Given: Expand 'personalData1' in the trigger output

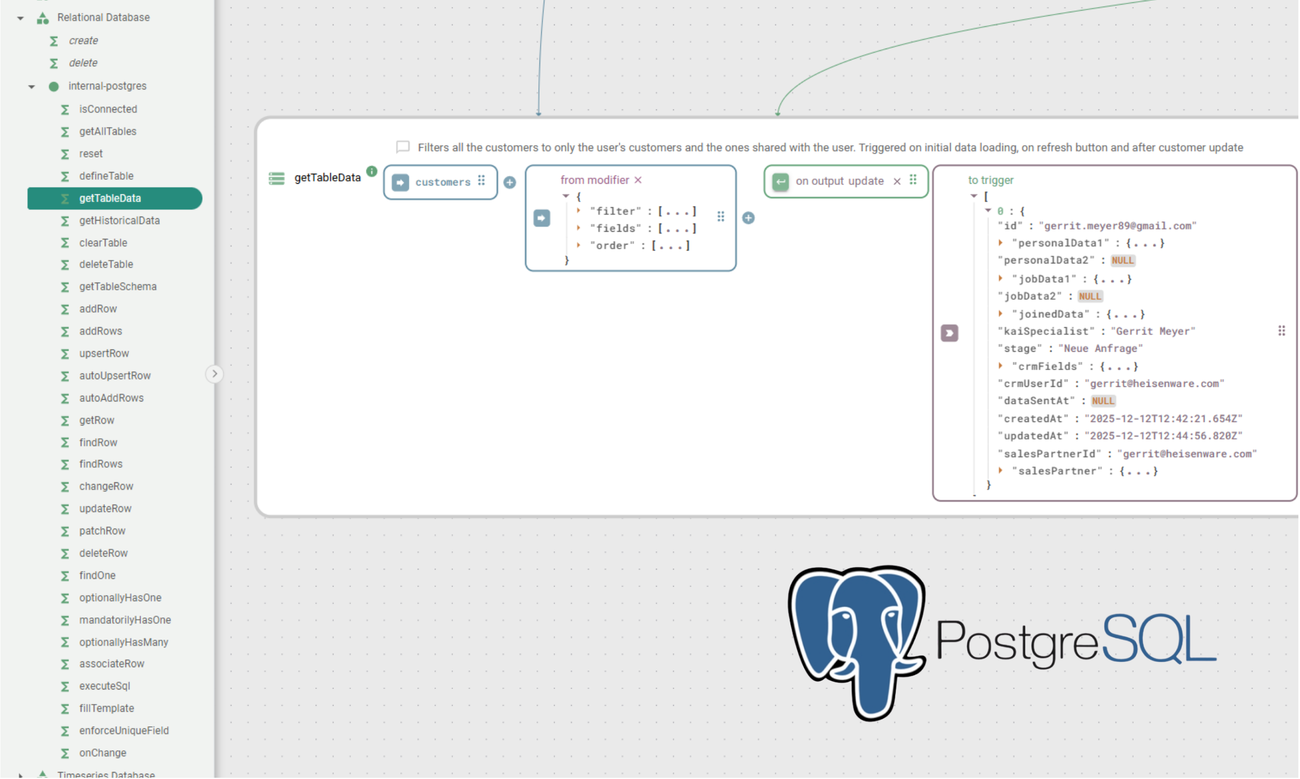Looking at the screenshot, I should coord(1001,242).
